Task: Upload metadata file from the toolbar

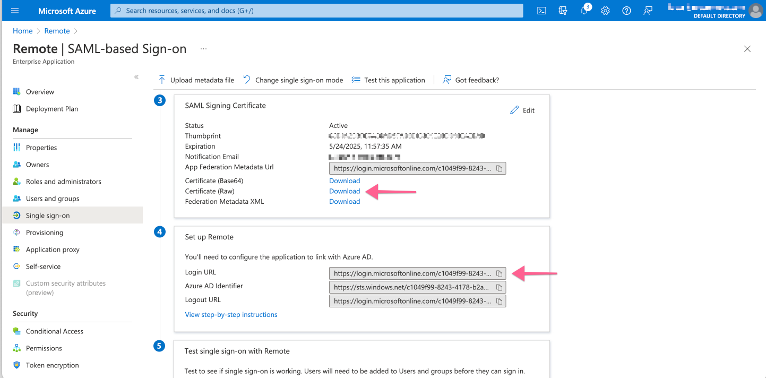Action: point(196,80)
